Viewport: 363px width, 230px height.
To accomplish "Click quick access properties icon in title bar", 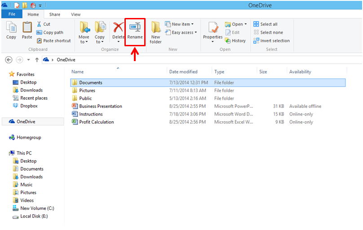I will (x=17, y=5).
